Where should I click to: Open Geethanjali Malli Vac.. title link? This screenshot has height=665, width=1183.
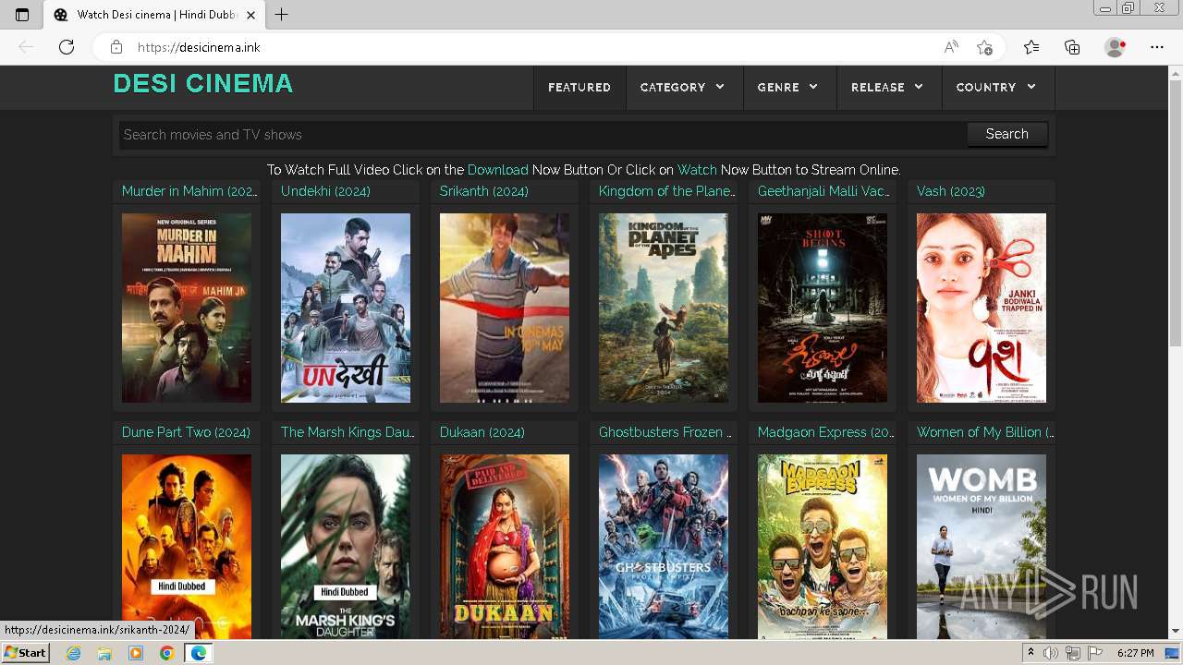(824, 191)
